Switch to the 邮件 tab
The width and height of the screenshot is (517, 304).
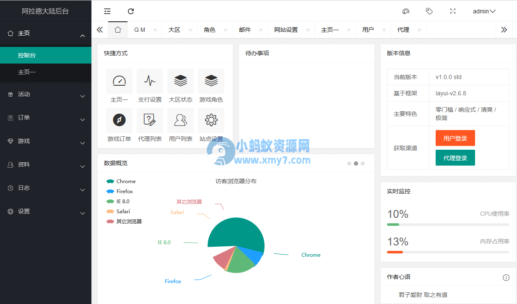pyautogui.click(x=245, y=30)
